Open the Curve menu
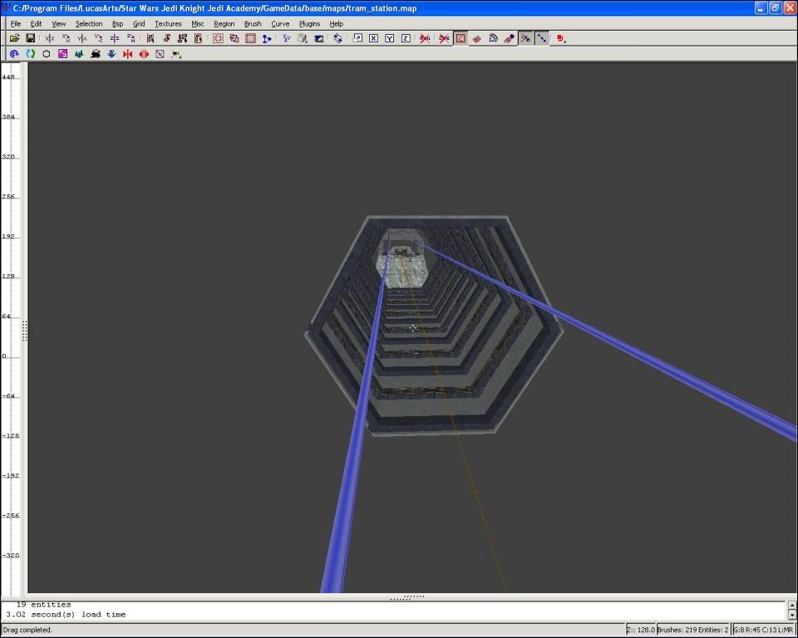This screenshot has width=798, height=638. 280,24
